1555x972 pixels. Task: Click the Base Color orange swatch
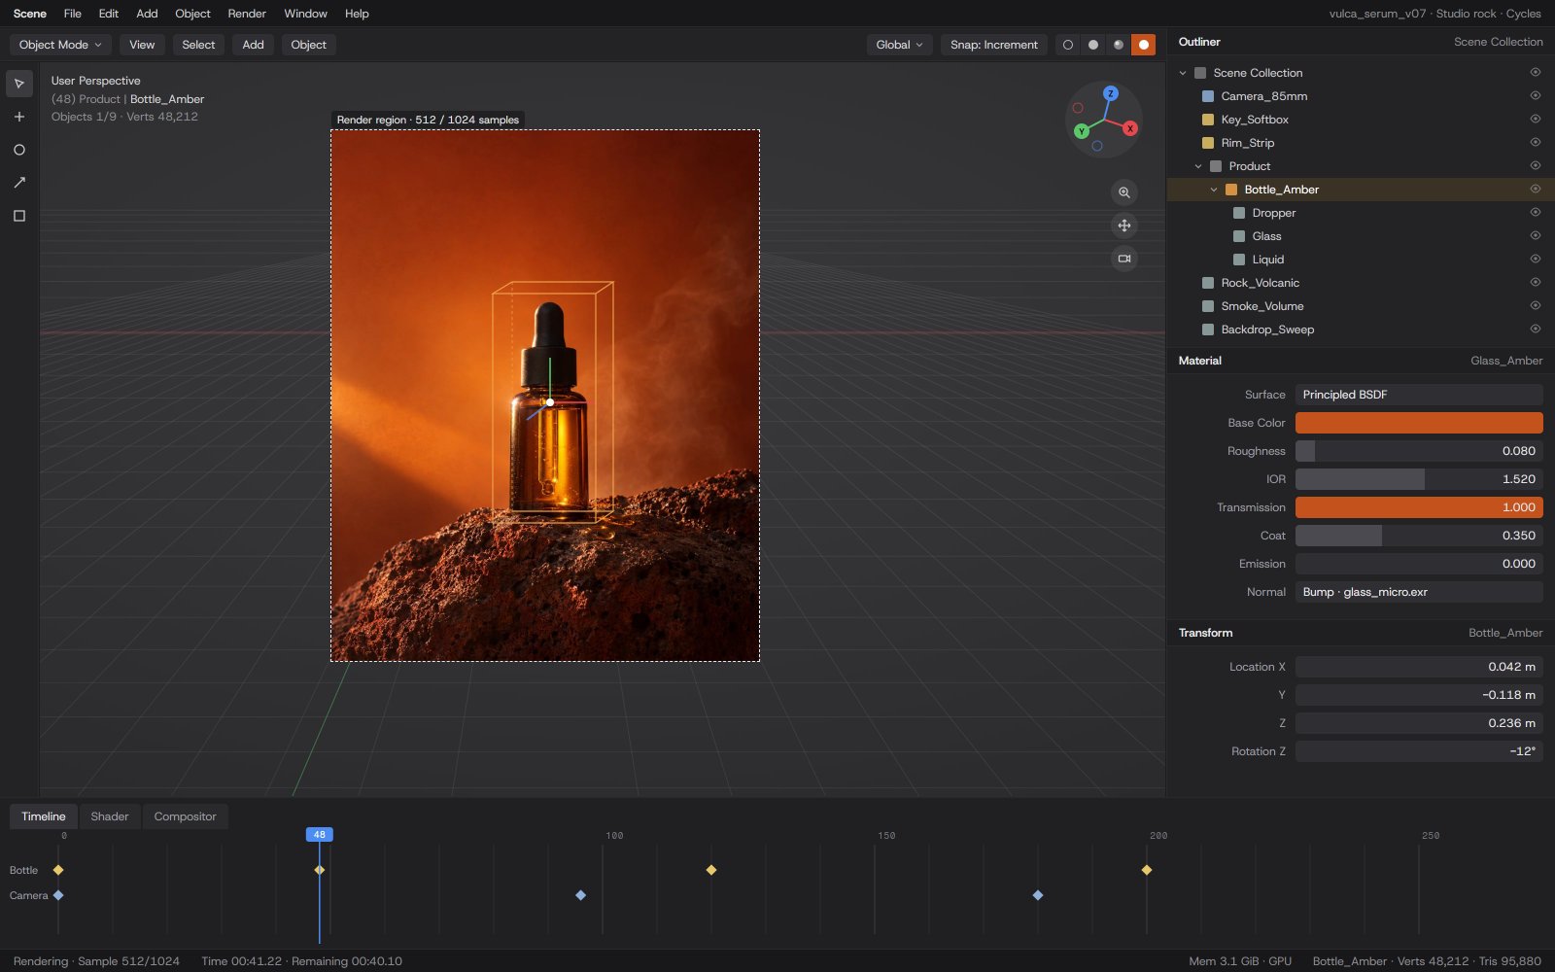1419,423
